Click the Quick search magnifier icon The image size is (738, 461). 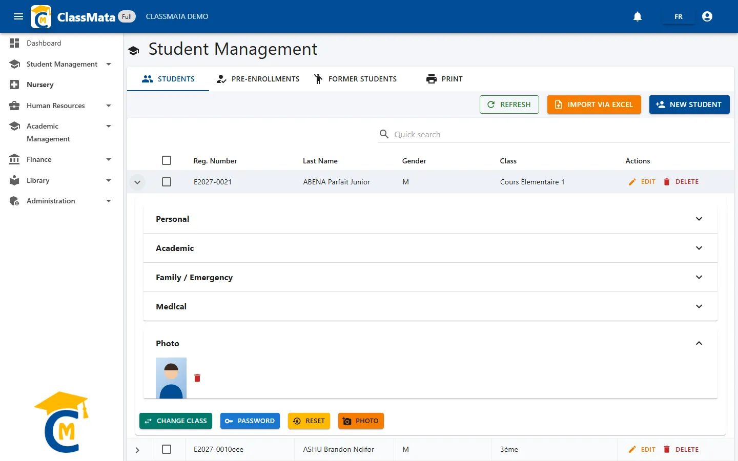[x=384, y=134]
